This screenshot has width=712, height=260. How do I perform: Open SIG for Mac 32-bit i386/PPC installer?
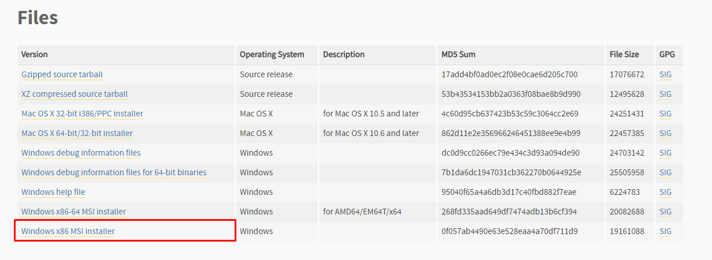click(x=665, y=114)
